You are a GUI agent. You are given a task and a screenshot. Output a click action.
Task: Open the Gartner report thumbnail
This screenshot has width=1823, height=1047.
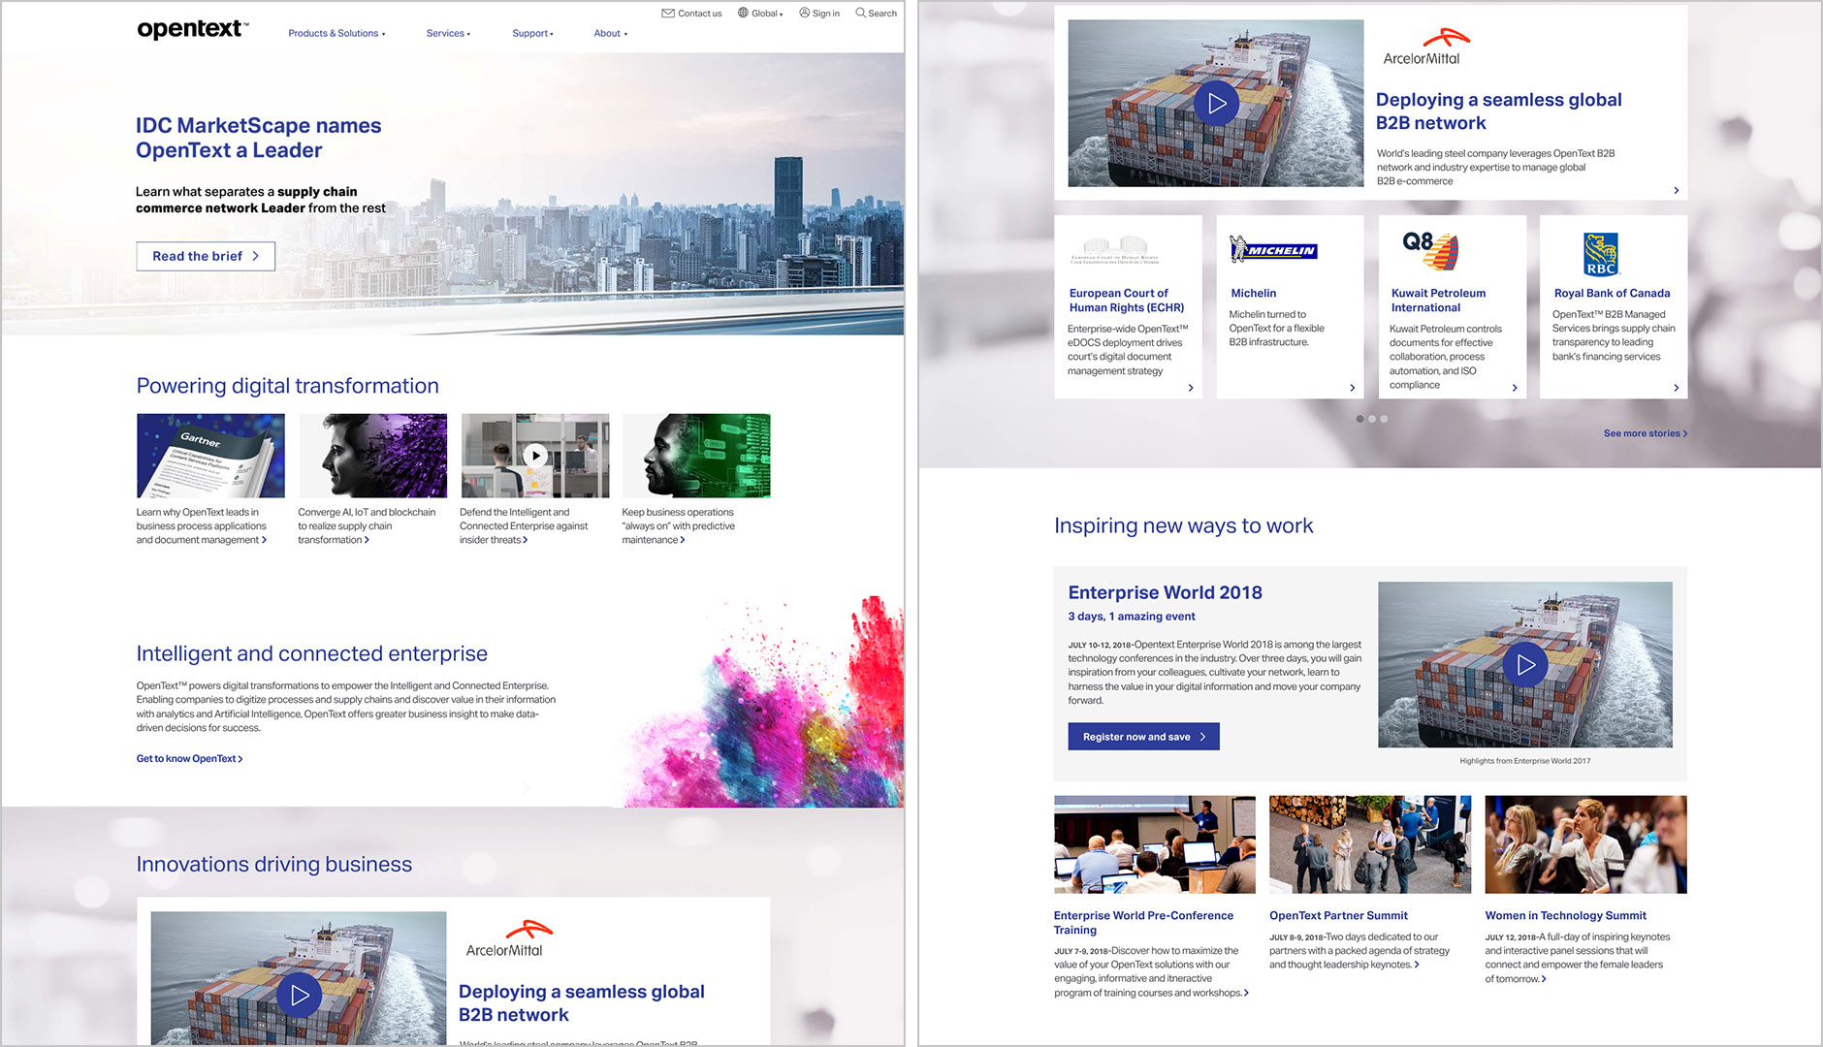[x=210, y=456]
